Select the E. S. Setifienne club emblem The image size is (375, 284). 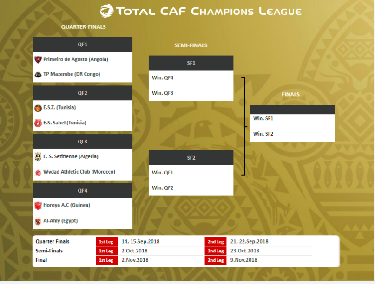tap(38, 157)
